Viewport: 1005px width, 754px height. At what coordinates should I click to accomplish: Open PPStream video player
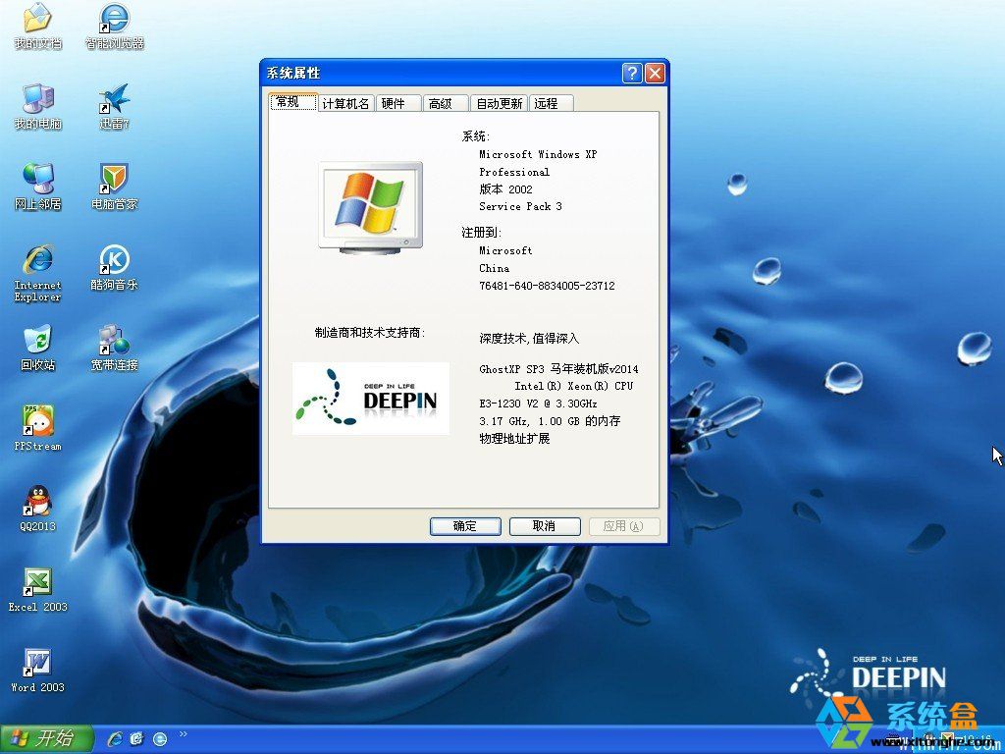[37, 422]
